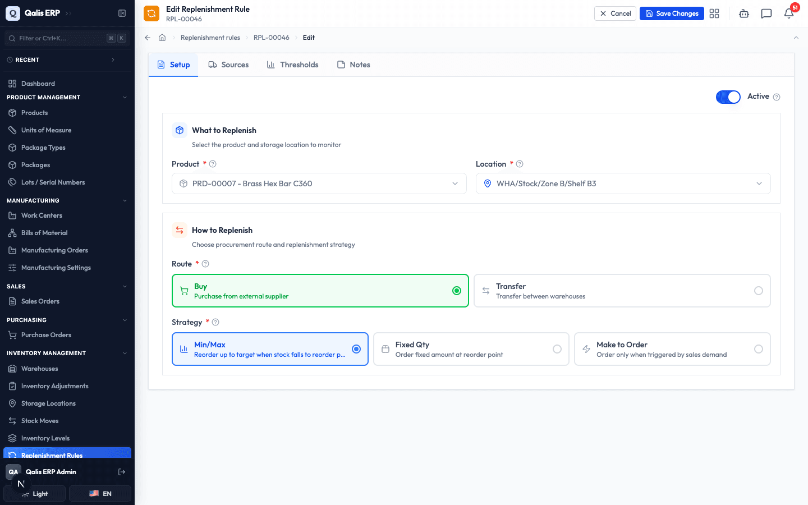Image resolution: width=808 pixels, height=505 pixels.
Task: Open the apps grid icon in header
Action: point(714,13)
